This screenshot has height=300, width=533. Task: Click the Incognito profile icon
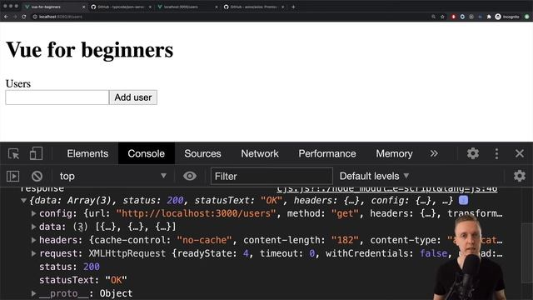click(x=507, y=17)
